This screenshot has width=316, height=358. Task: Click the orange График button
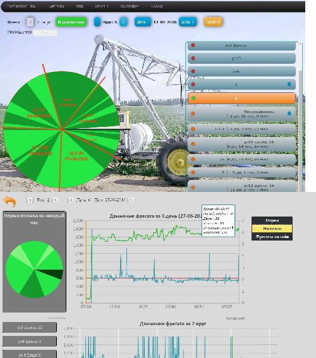(213, 22)
